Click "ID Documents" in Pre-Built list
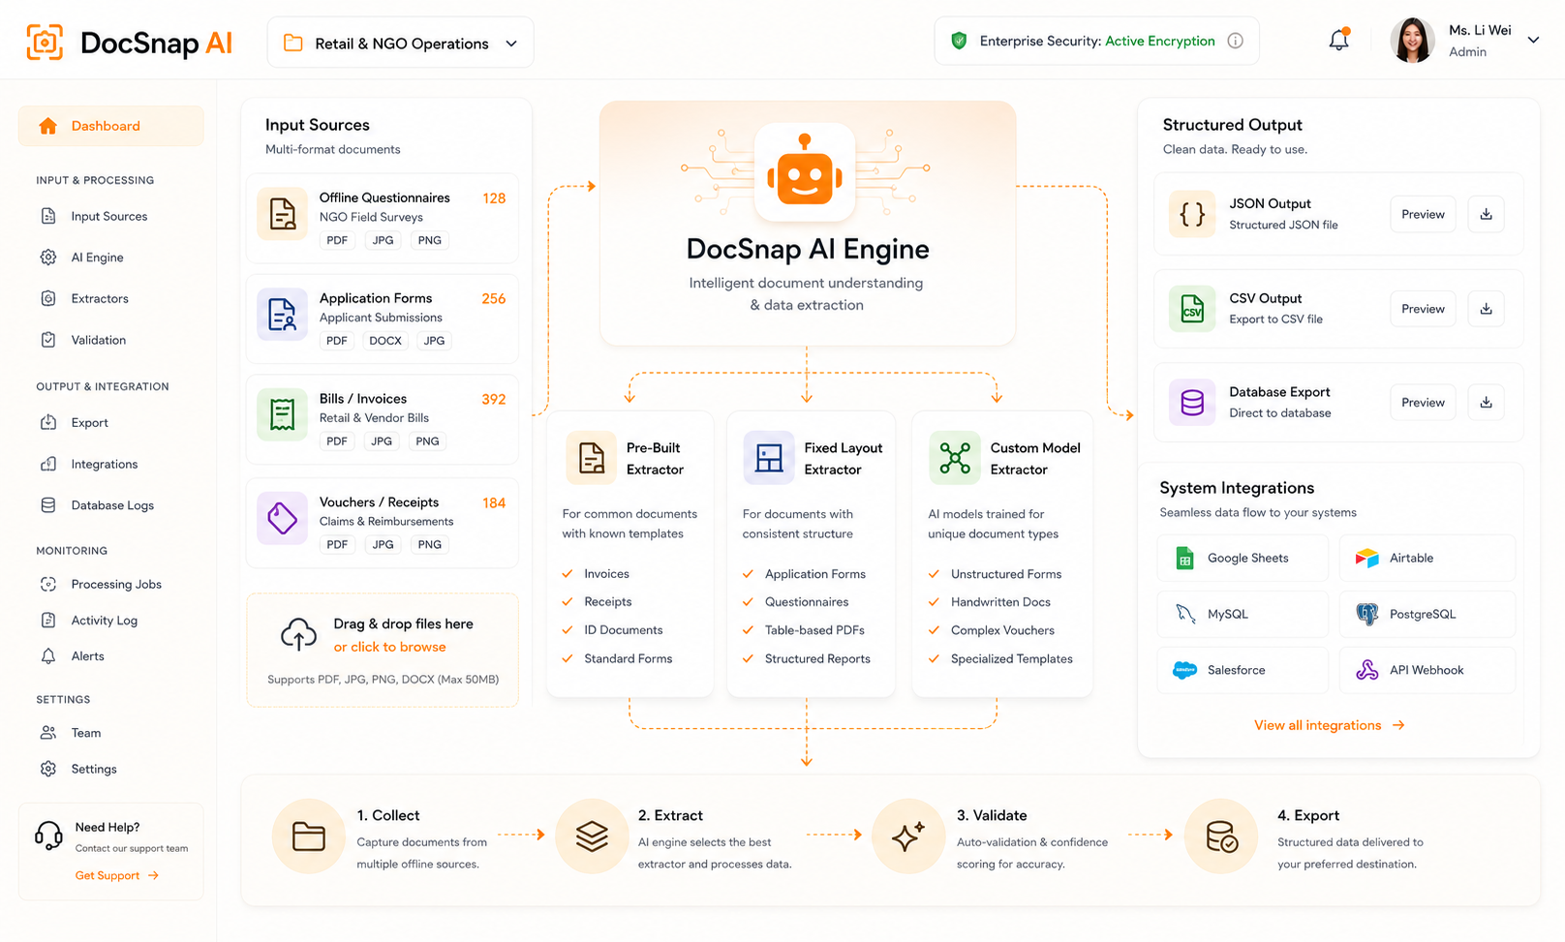This screenshot has height=942, width=1565. click(624, 630)
